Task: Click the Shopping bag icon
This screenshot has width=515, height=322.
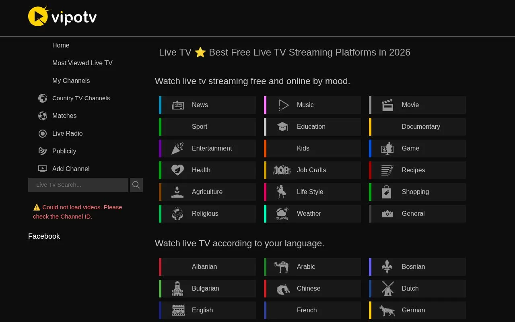Action: click(387, 192)
